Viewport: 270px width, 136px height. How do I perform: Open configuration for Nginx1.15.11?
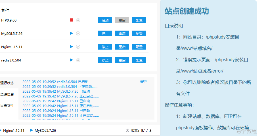tap(139, 47)
